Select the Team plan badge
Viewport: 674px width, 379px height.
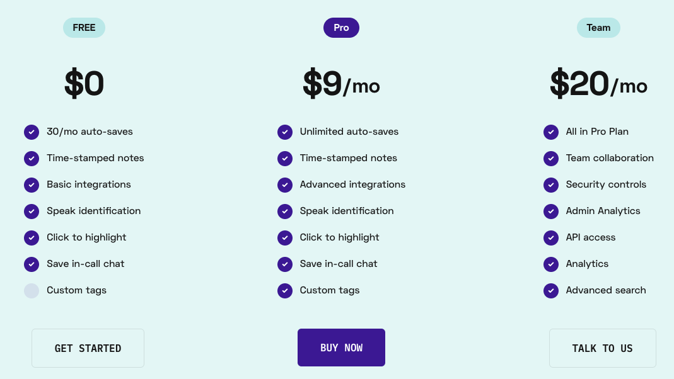point(598,28)
